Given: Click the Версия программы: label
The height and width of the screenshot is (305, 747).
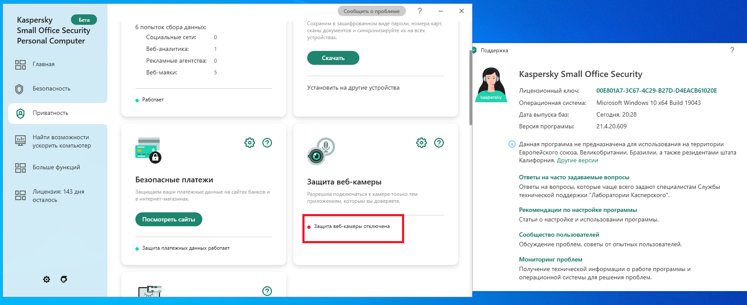Looking at the screenshot, I should coord(546,126).
